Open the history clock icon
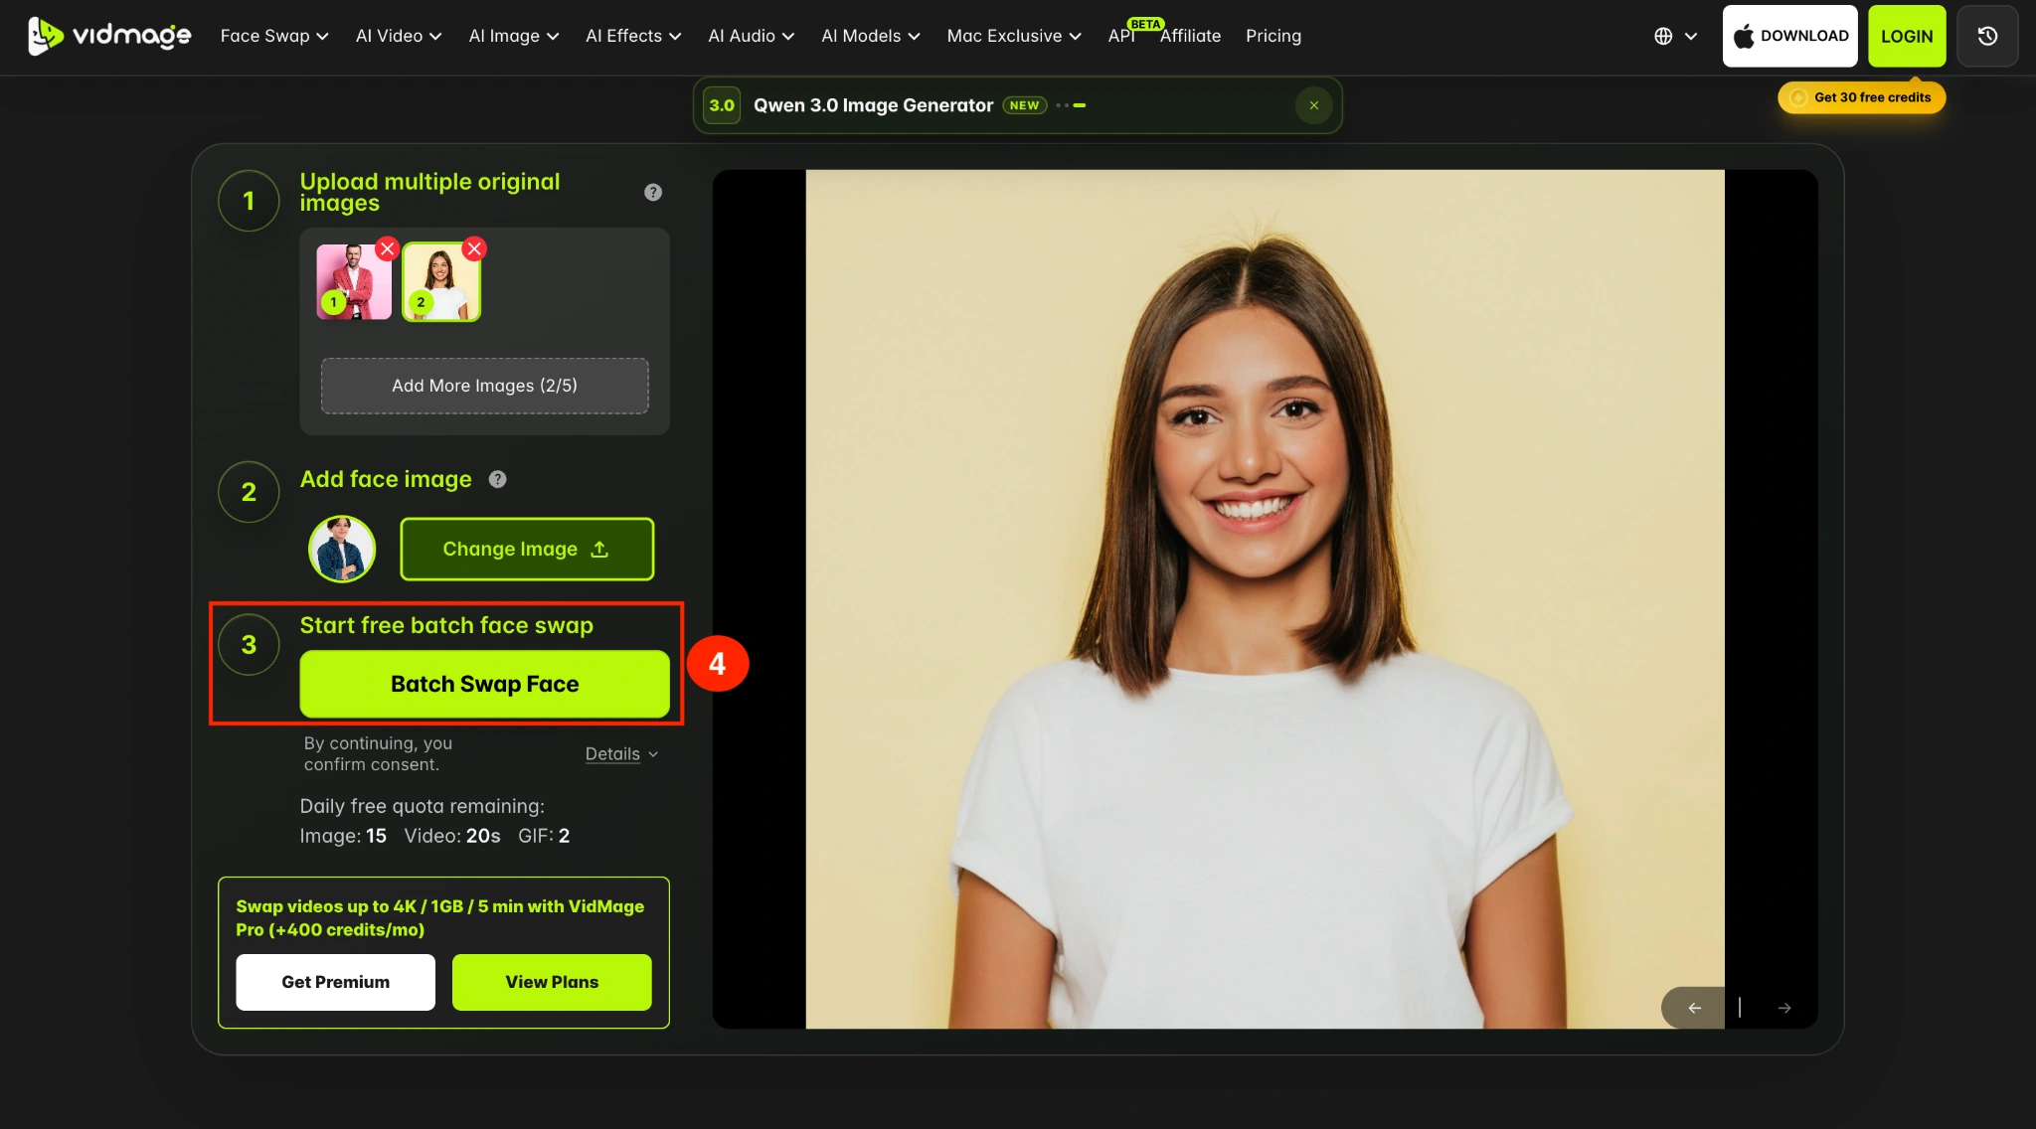This screenshot has height=1129, width=2036. (1987, 36)
